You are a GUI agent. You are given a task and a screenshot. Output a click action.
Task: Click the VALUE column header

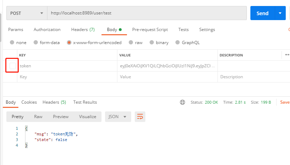coord(125,55)
